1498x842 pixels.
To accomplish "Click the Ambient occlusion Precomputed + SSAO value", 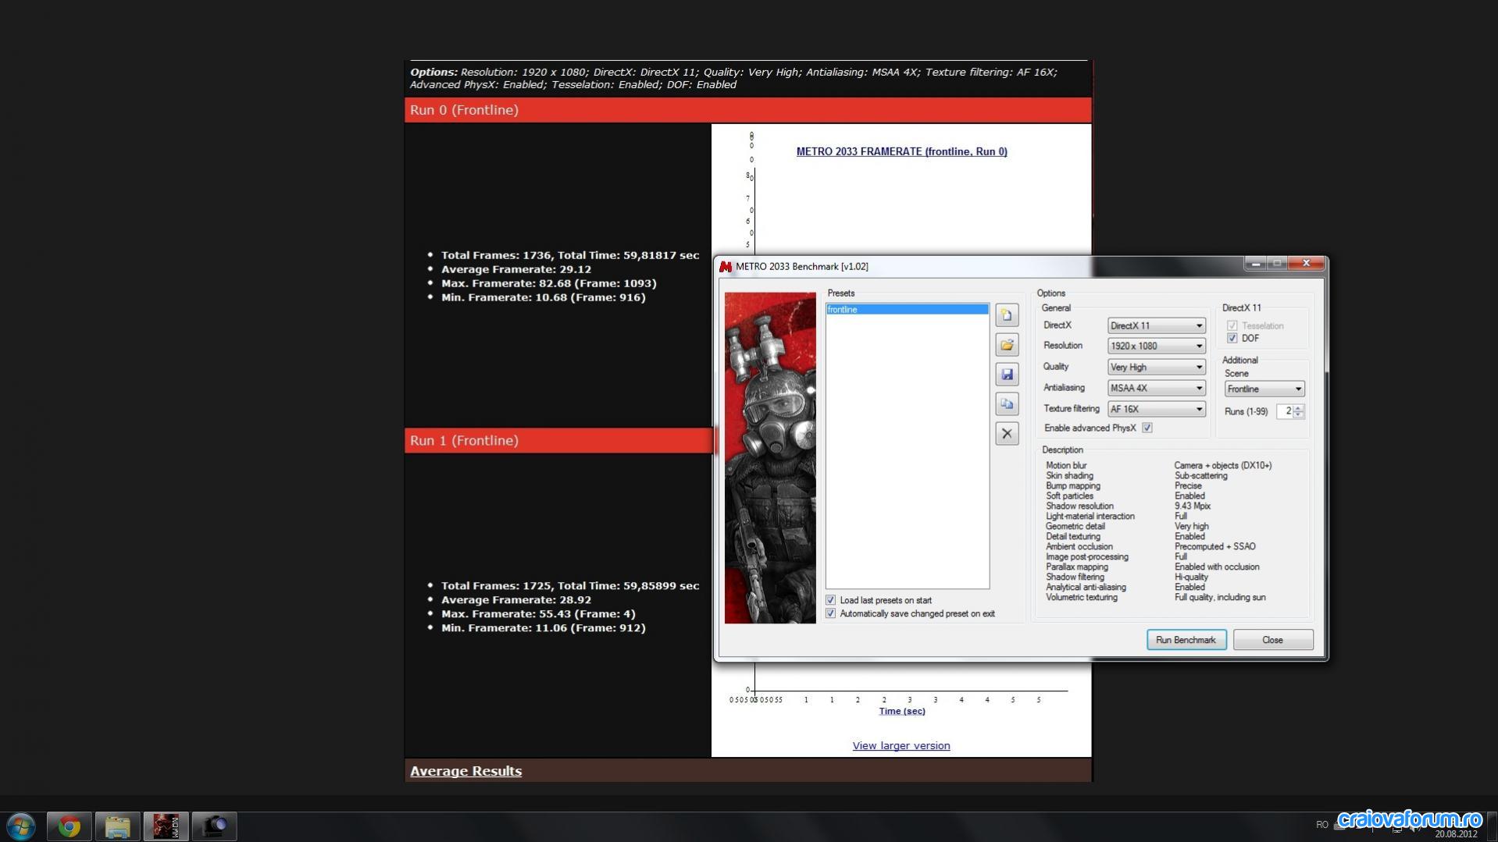I will click(x=1214, y=547).
